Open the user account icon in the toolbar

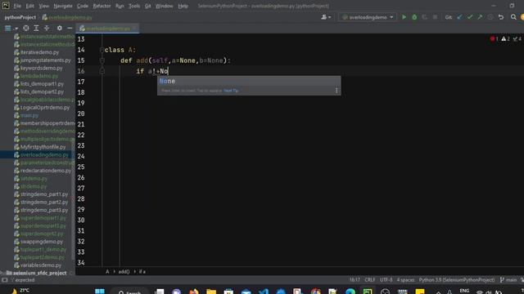[x=326, y=17]
